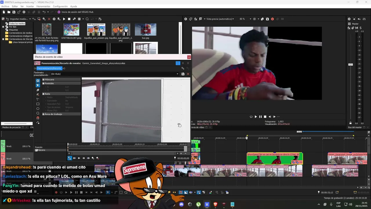
Task: Open the Bus del master tab
Action: pos(355,127)
